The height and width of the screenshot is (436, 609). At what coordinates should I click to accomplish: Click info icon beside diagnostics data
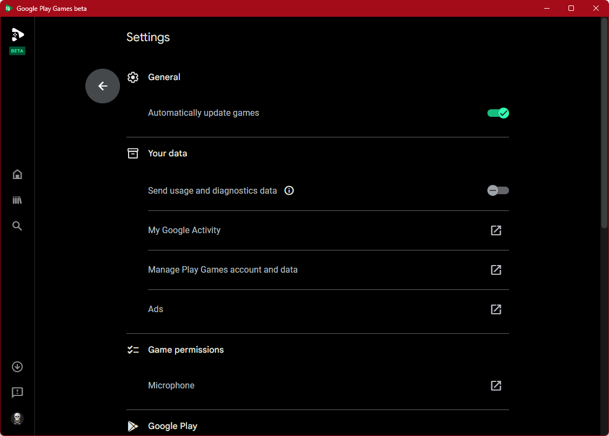pos(289,190)
